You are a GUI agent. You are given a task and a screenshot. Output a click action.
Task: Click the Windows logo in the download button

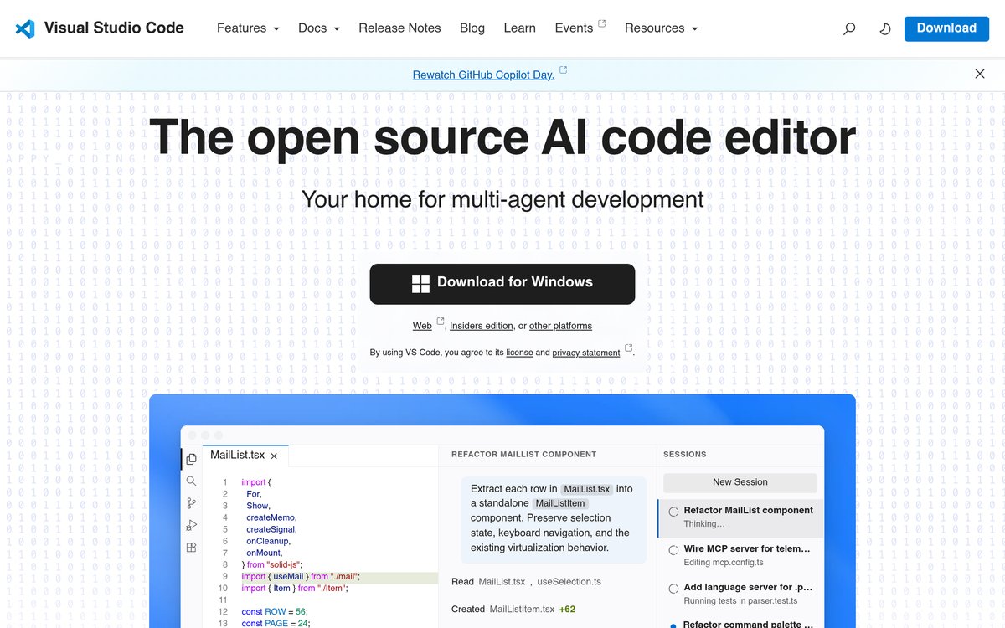420,284
